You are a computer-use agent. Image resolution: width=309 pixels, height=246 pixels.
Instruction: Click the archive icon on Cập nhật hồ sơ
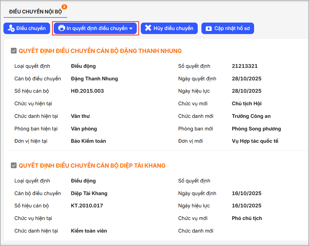pyautogui.click(x=209, y=28)
